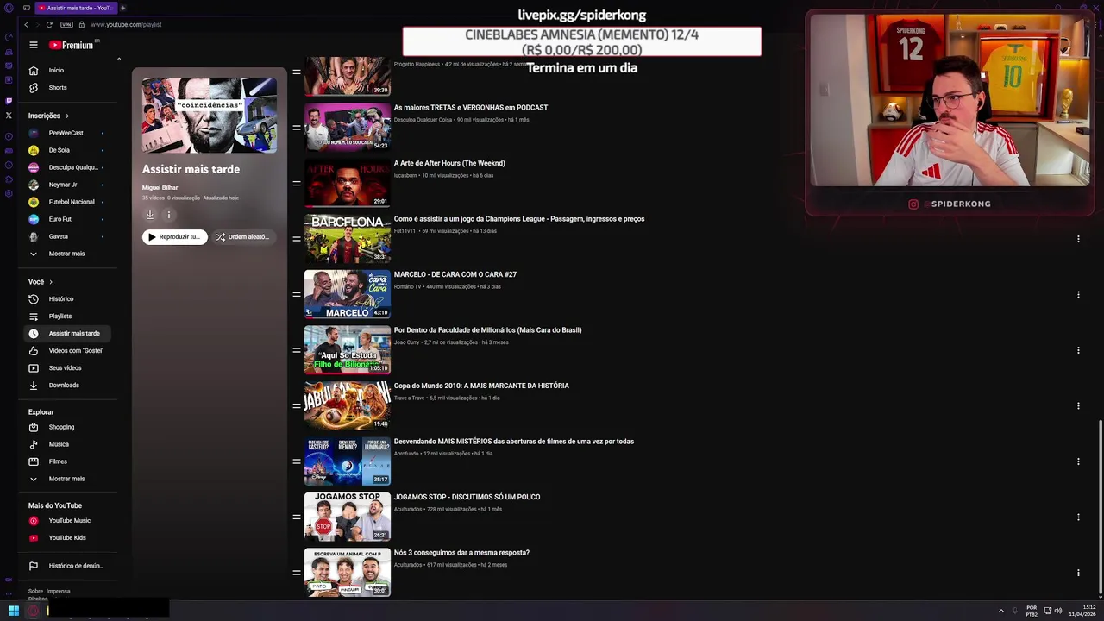
Task: Open the playlist cover image "coincidências"
Action: (x=210, y=115)
